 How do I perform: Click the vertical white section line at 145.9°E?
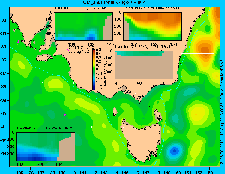pos(136,111)
